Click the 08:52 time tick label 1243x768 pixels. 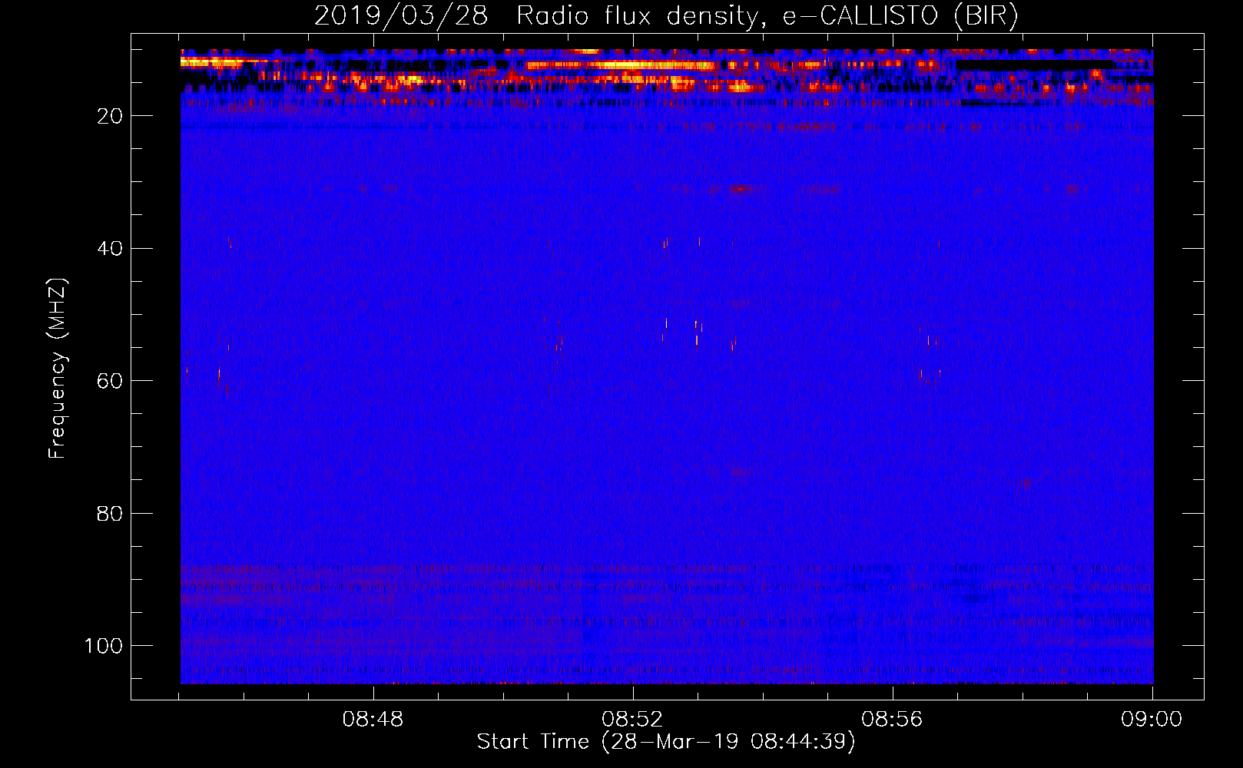pos(632,720)
